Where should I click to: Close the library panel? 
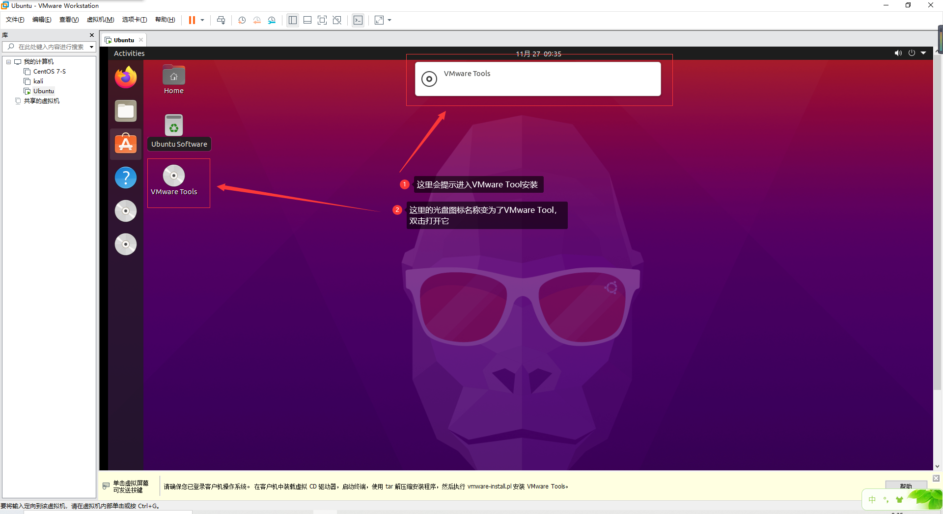[x=92, y=35]
